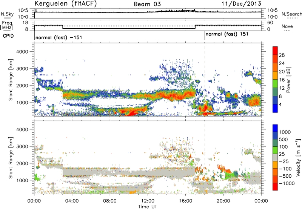Click the '18' frequency axis tick
The height and width of the screenshot is (209, 302).
coord(25,23)
